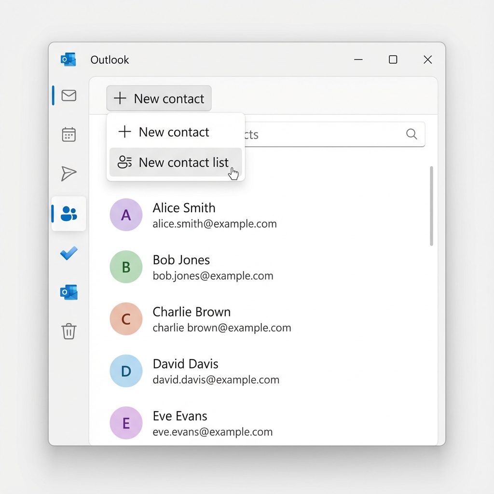Click alice.smith@example.com email address
The height and width of the screenshot is (494, 494).
(x=215, y=224)
